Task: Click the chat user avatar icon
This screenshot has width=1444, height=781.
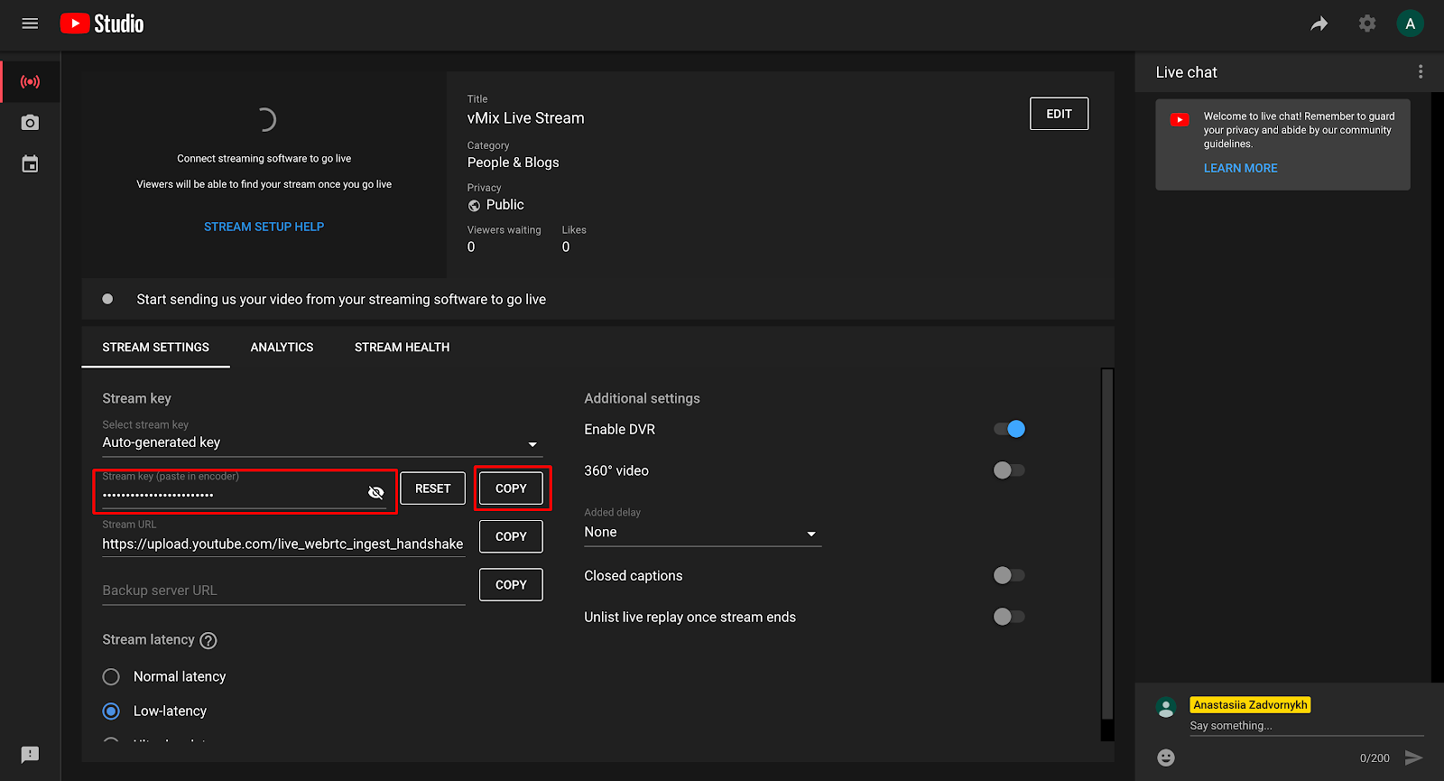Action: pos(1166,707)
